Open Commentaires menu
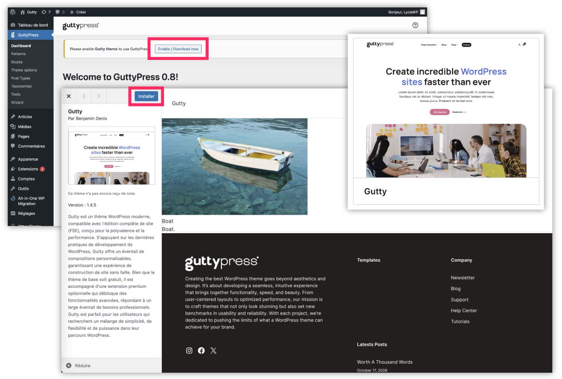The width and height of the screenshot is (562, 379). coord(31,146)
